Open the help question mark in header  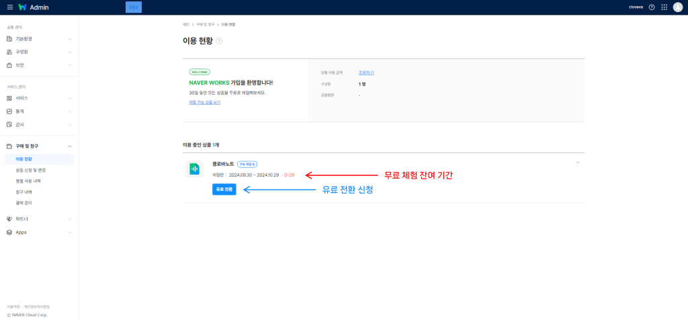[652, 7]
